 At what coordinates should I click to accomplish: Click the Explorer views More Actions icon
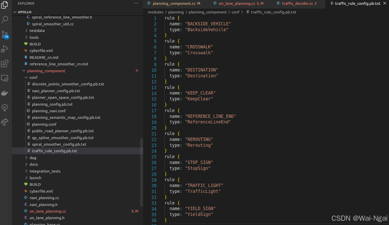(136, 3)
